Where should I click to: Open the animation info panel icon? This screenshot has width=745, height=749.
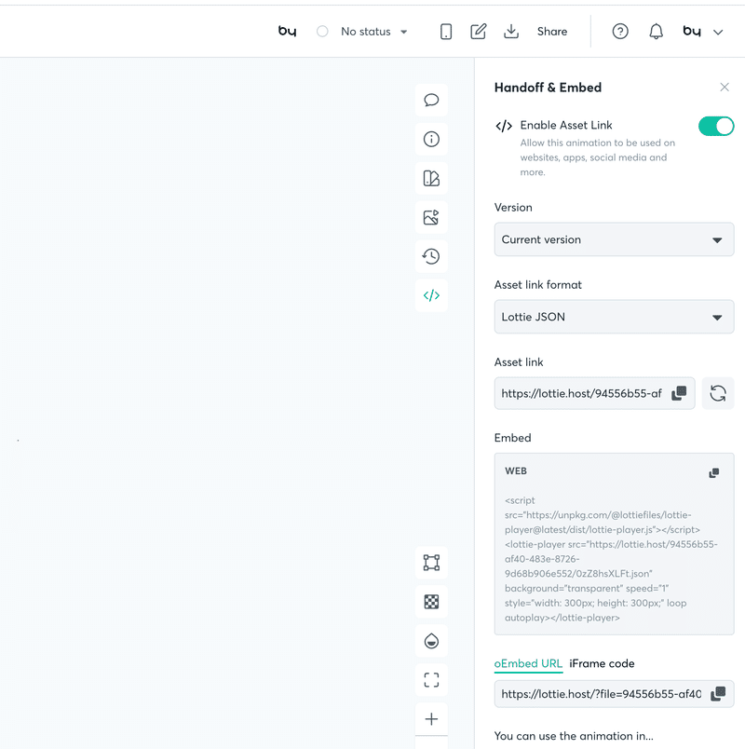click(431, 139)
